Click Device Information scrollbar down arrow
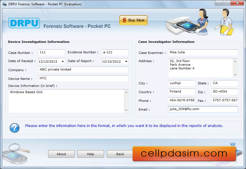246x169 pixels. (x=126, y=110)
